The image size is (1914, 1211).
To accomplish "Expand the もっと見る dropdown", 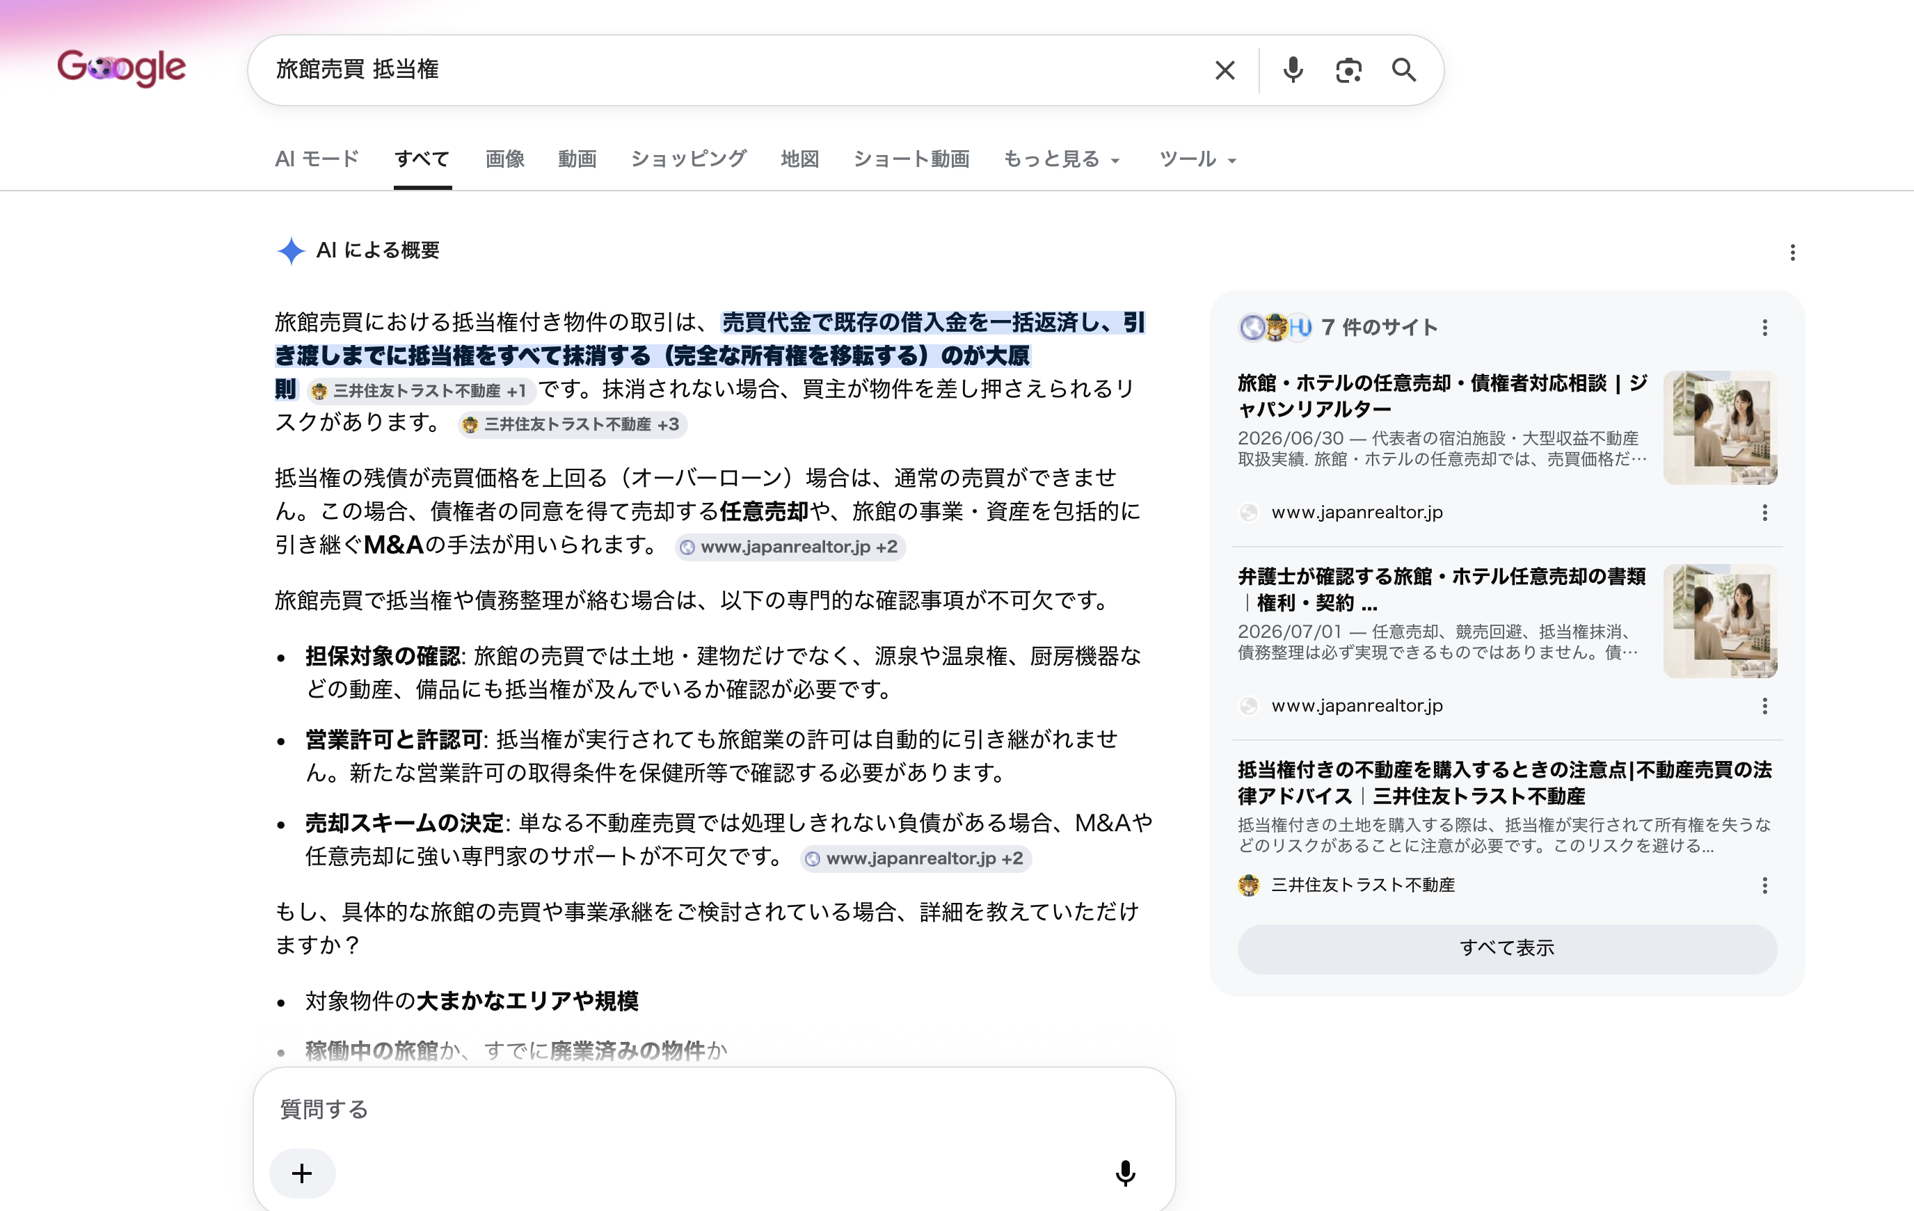I will (1062, 159).
